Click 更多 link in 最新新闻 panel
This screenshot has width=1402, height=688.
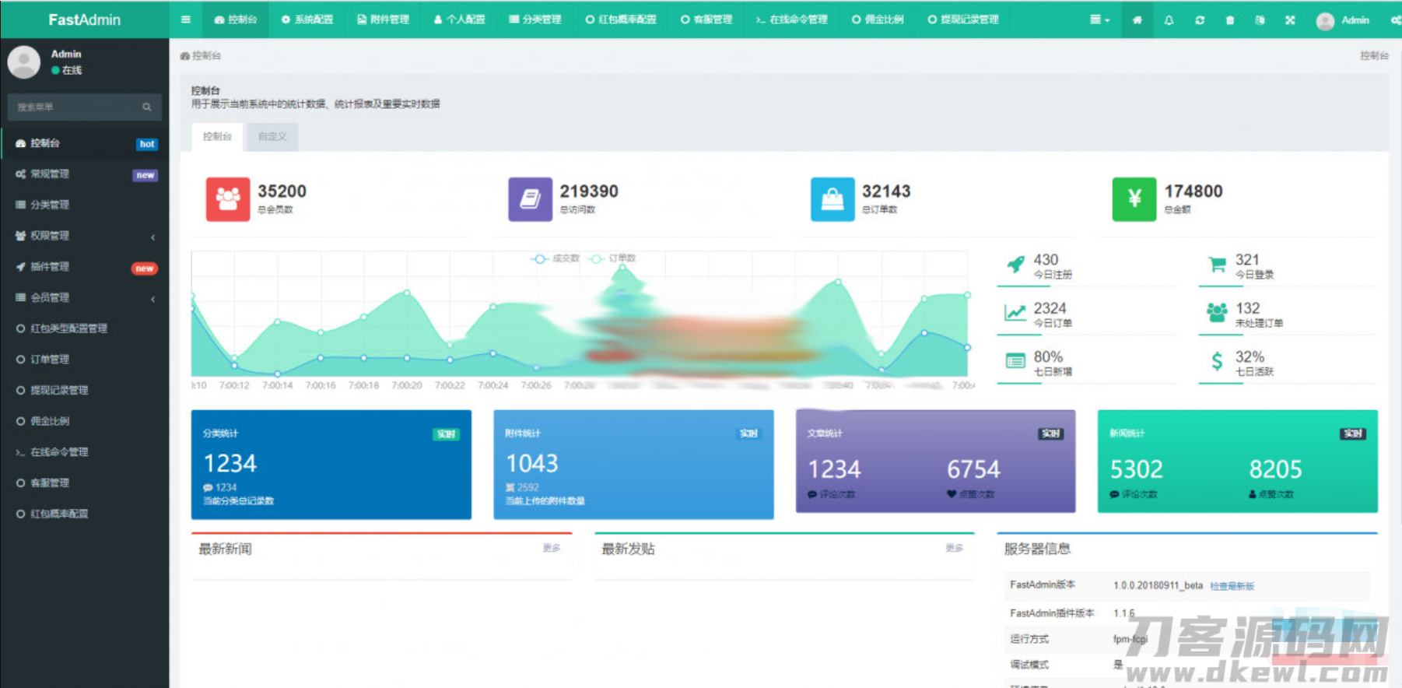point(551,548)
